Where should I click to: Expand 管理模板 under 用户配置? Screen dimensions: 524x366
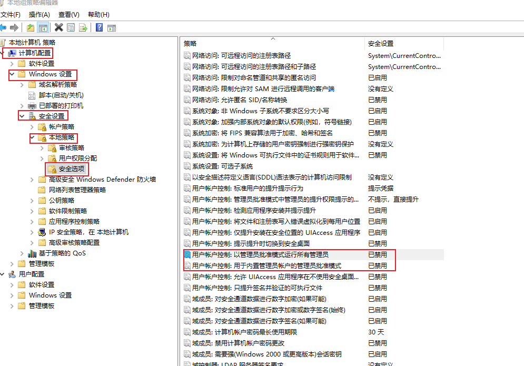pos(12,306)
